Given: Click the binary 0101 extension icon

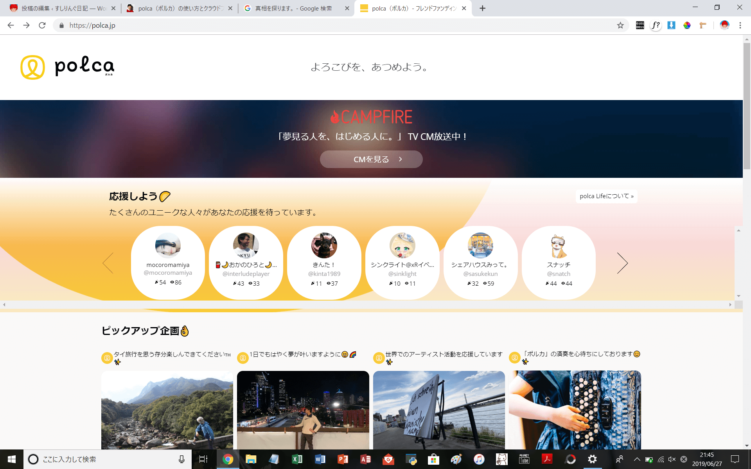Looking at the screenshot, I should click(x=640, y=25).
